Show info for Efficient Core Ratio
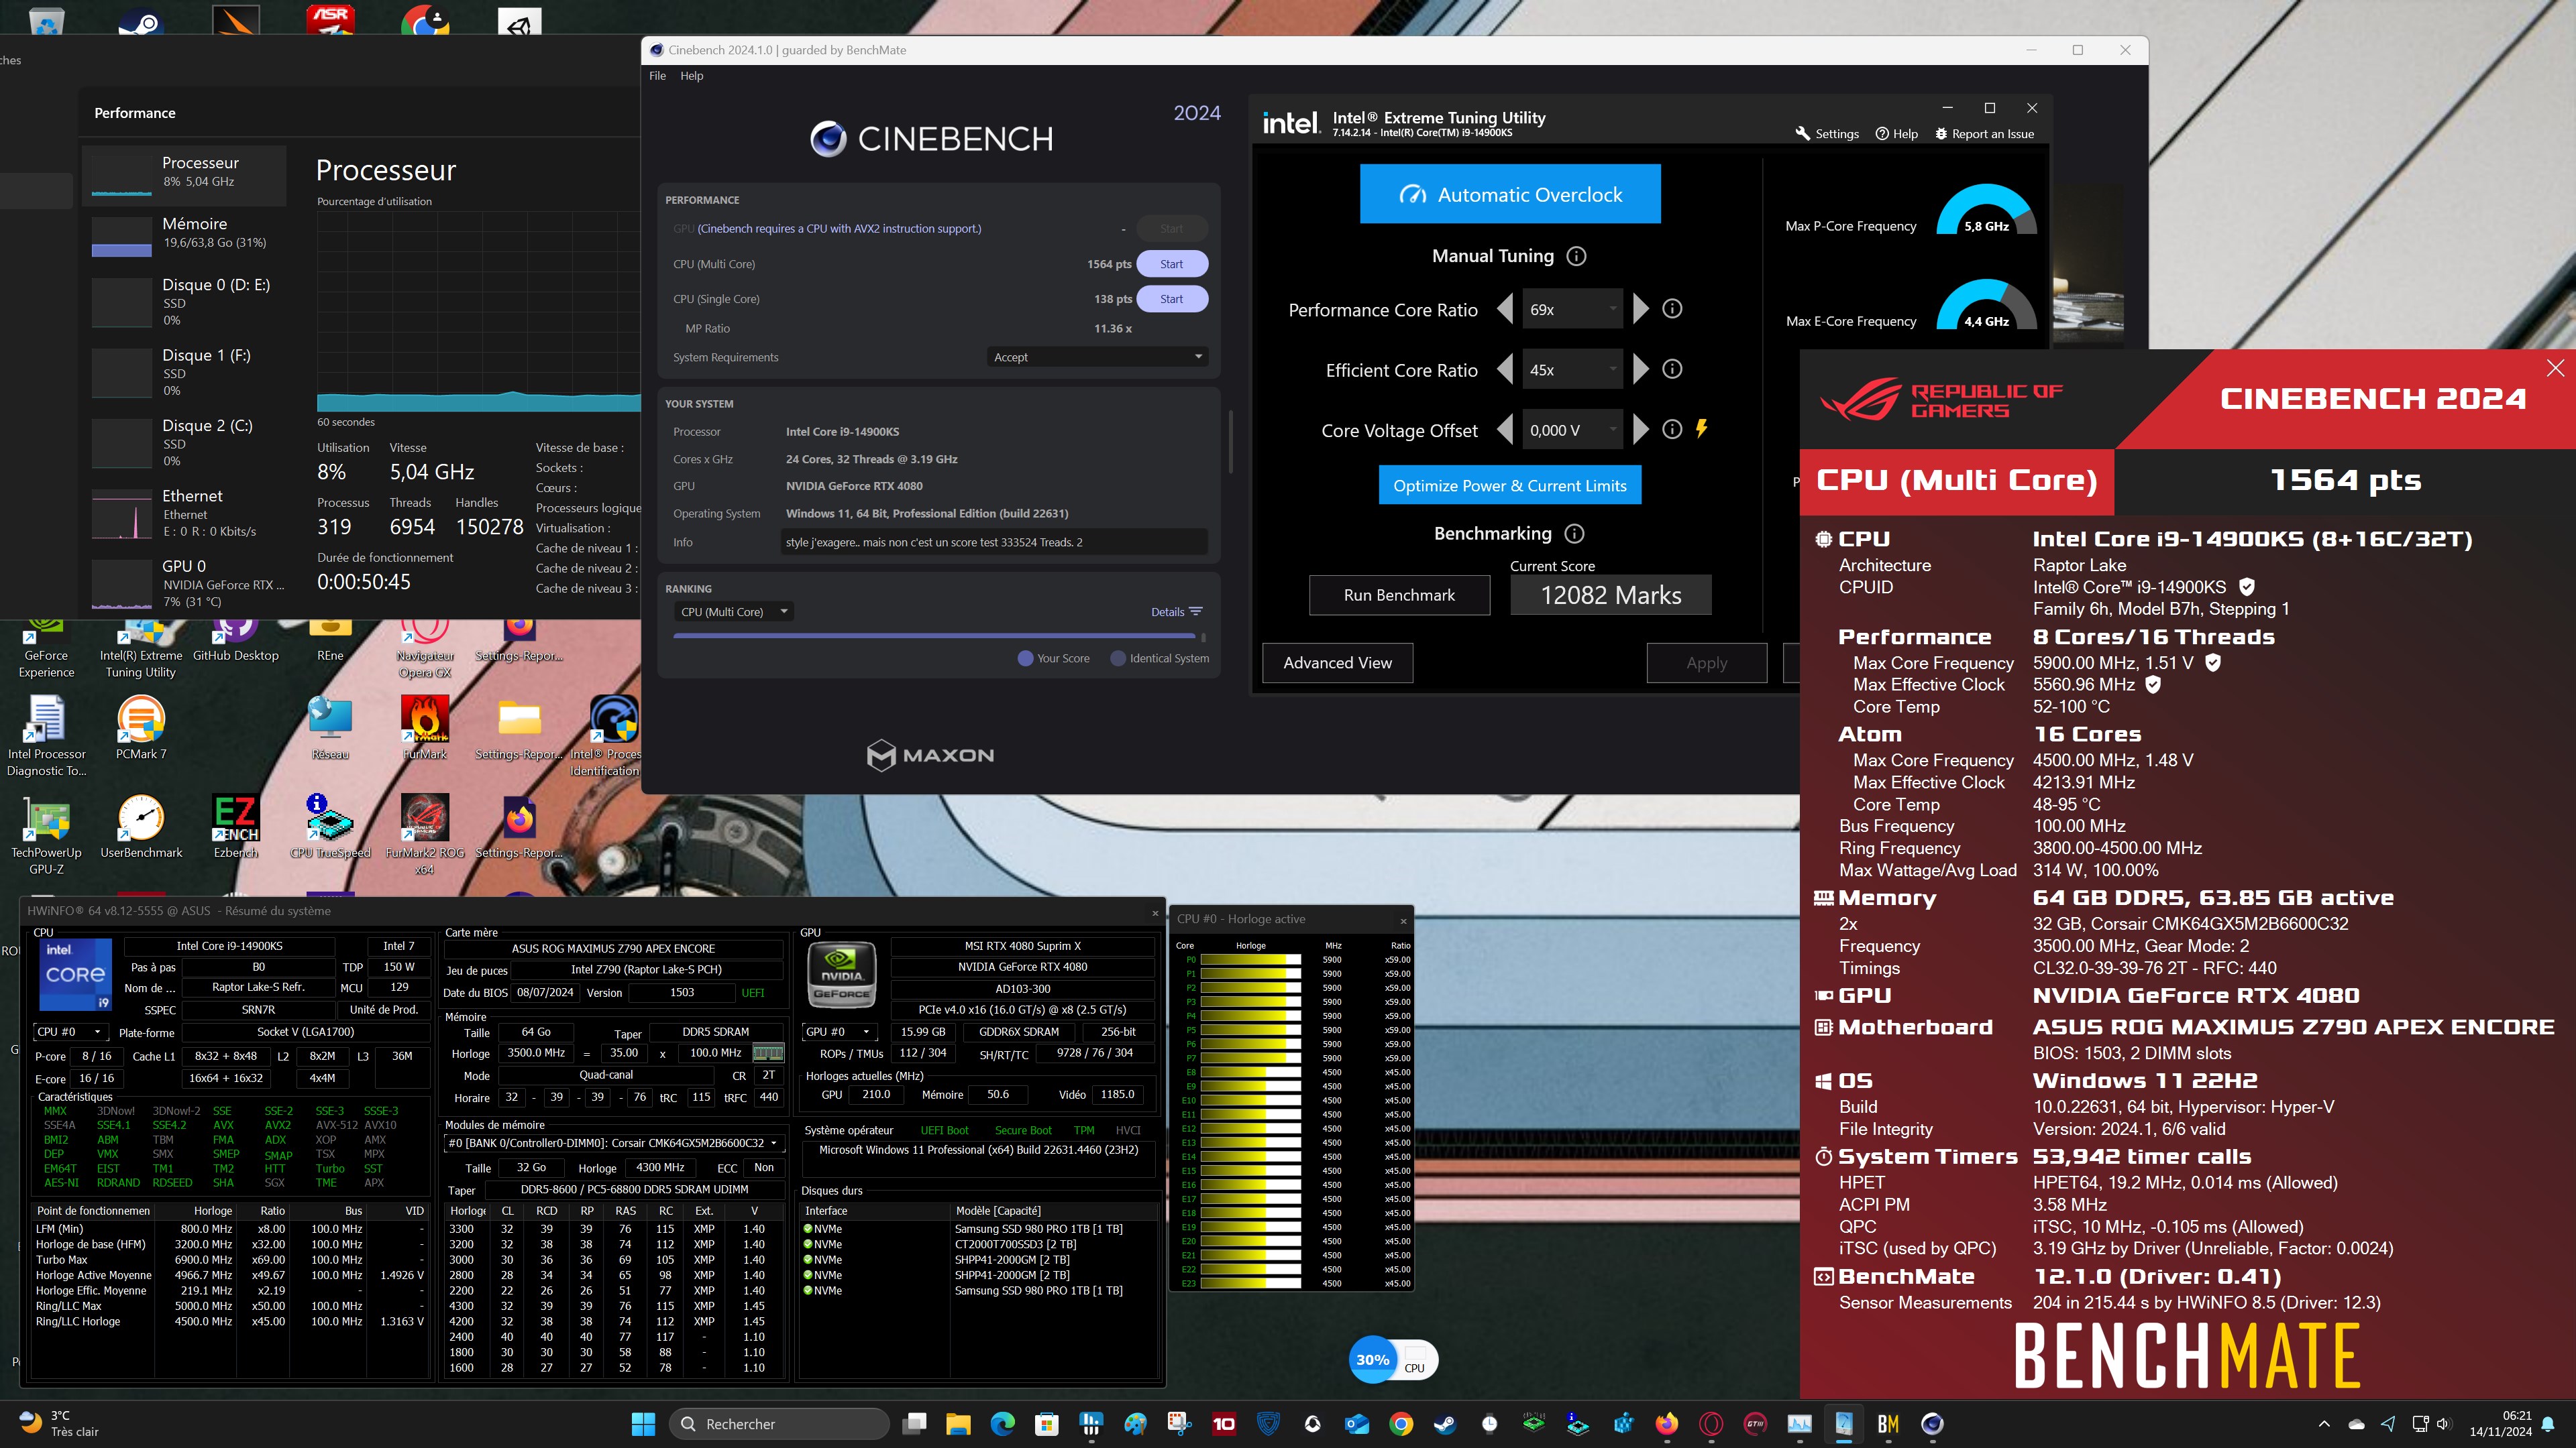Viewport: 2576px width, 1448px height. (1672, 369)
